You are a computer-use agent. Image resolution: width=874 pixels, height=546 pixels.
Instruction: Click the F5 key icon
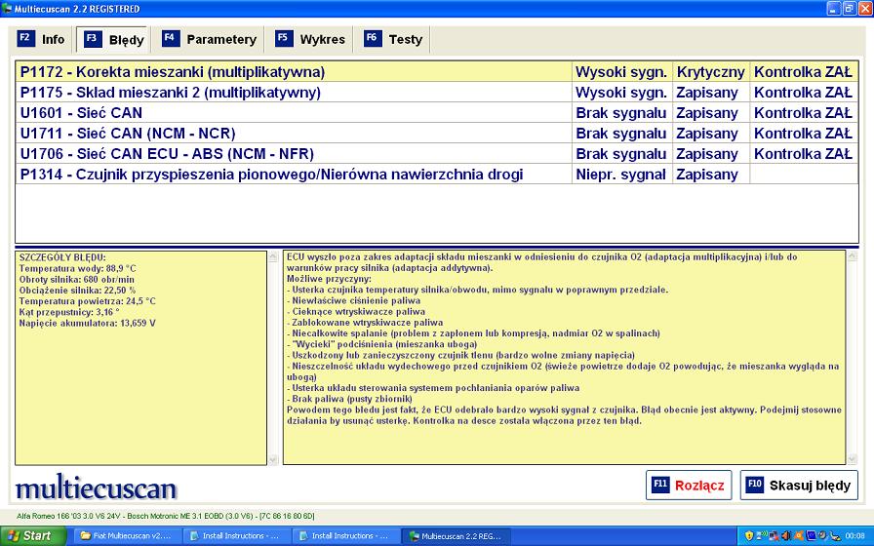click(283, 38)
